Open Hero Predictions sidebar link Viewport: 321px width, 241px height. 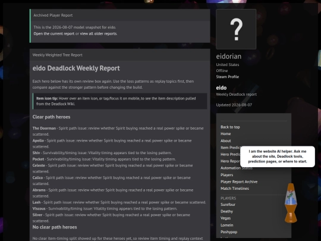pyautogui.click(x=231, y=154)
